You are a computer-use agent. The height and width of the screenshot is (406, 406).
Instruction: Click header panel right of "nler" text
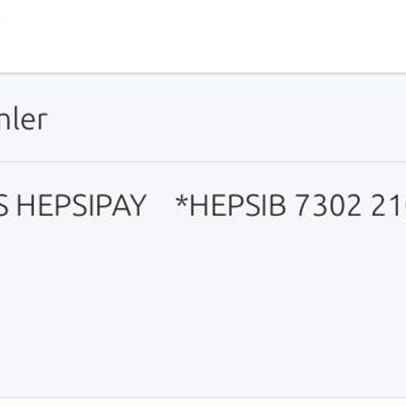(227, 119)
